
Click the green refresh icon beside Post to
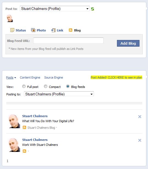[x=93, y=9]
